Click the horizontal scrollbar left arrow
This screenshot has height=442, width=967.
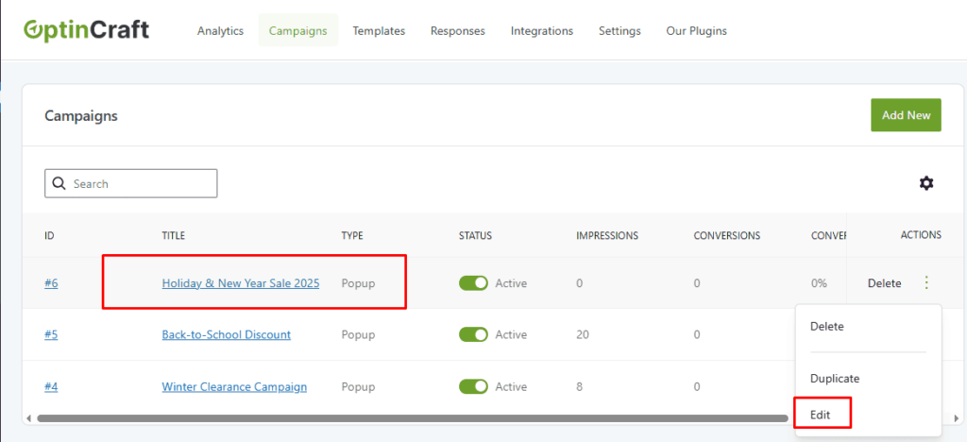point(29,417)
